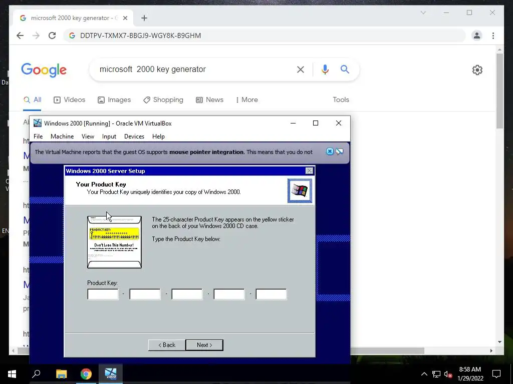Click VirtualBox window title icon
Screen dimensions: 513x384
pyautogui.click(x=38, y=123)
